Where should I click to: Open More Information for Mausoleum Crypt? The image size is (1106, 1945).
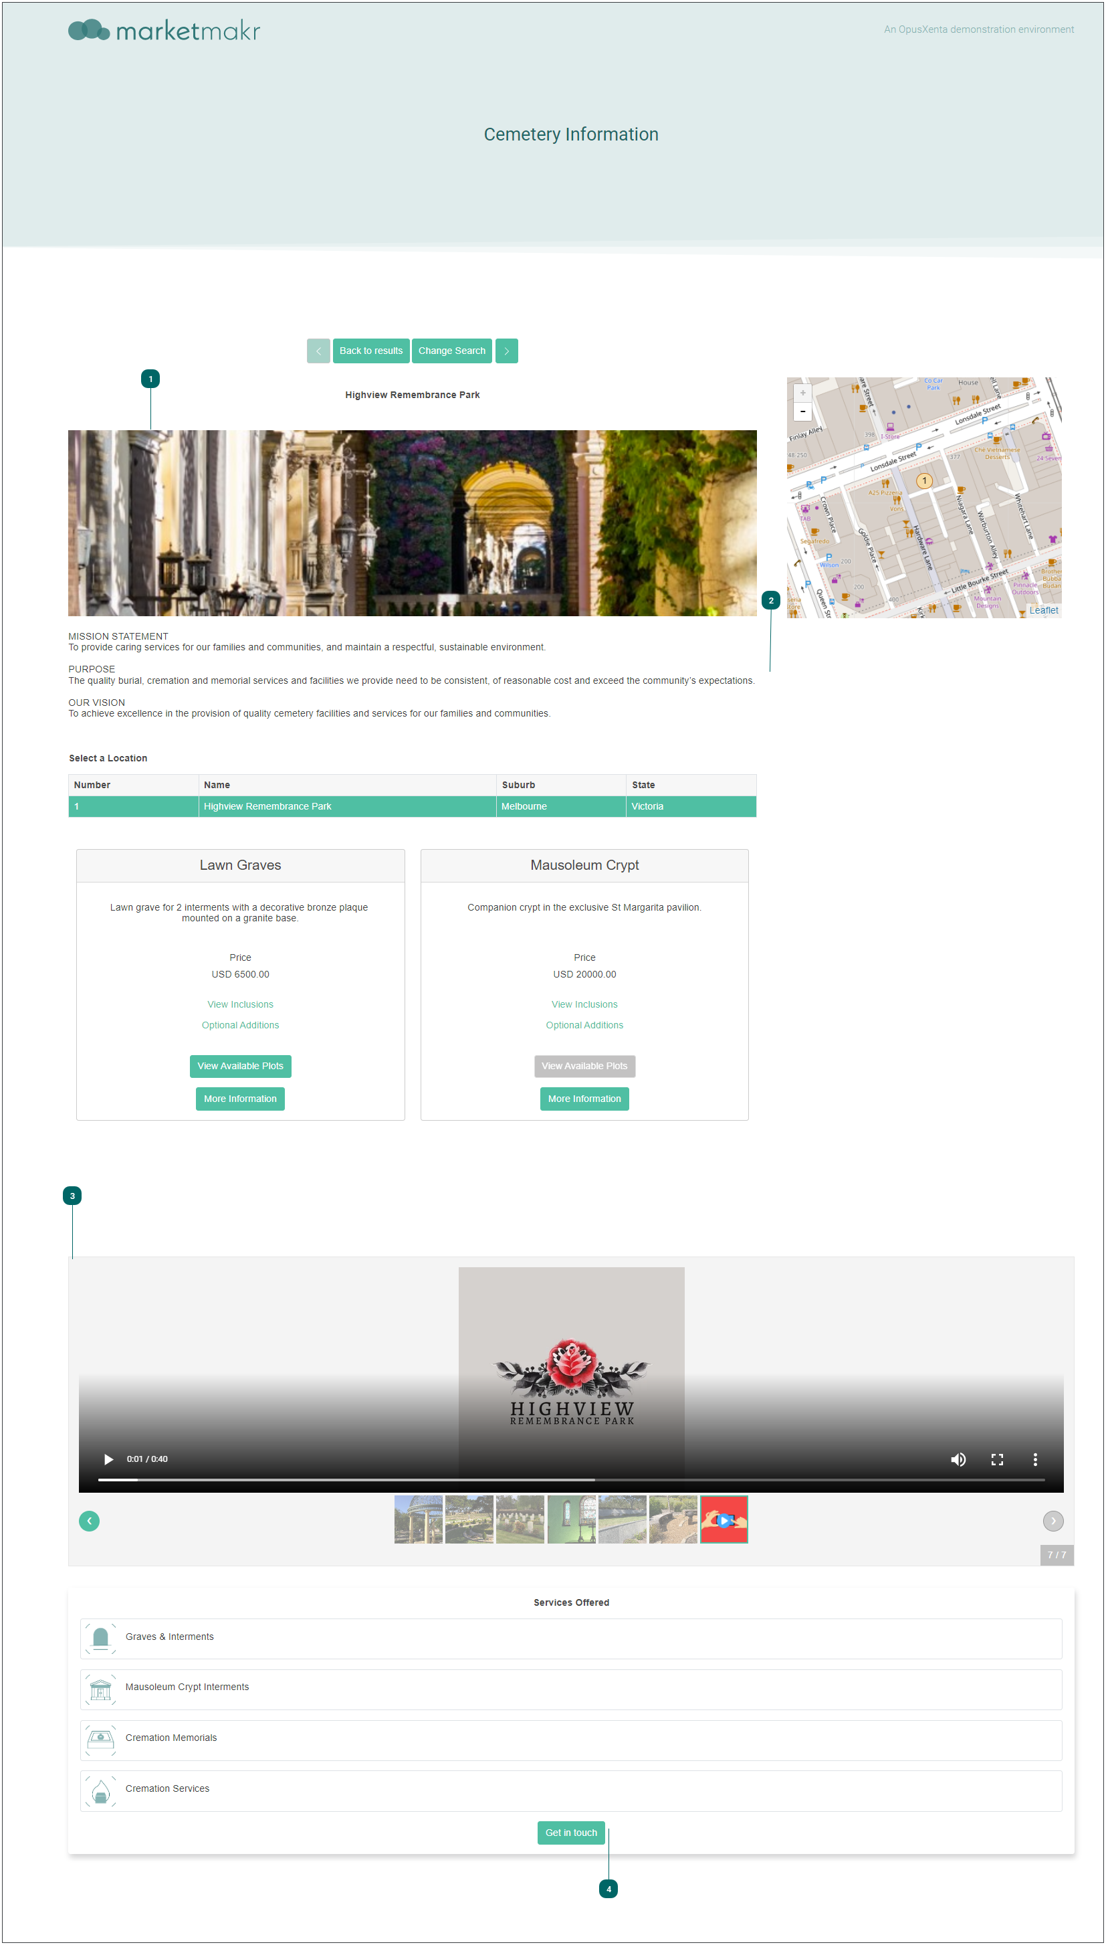(584, 1099)
